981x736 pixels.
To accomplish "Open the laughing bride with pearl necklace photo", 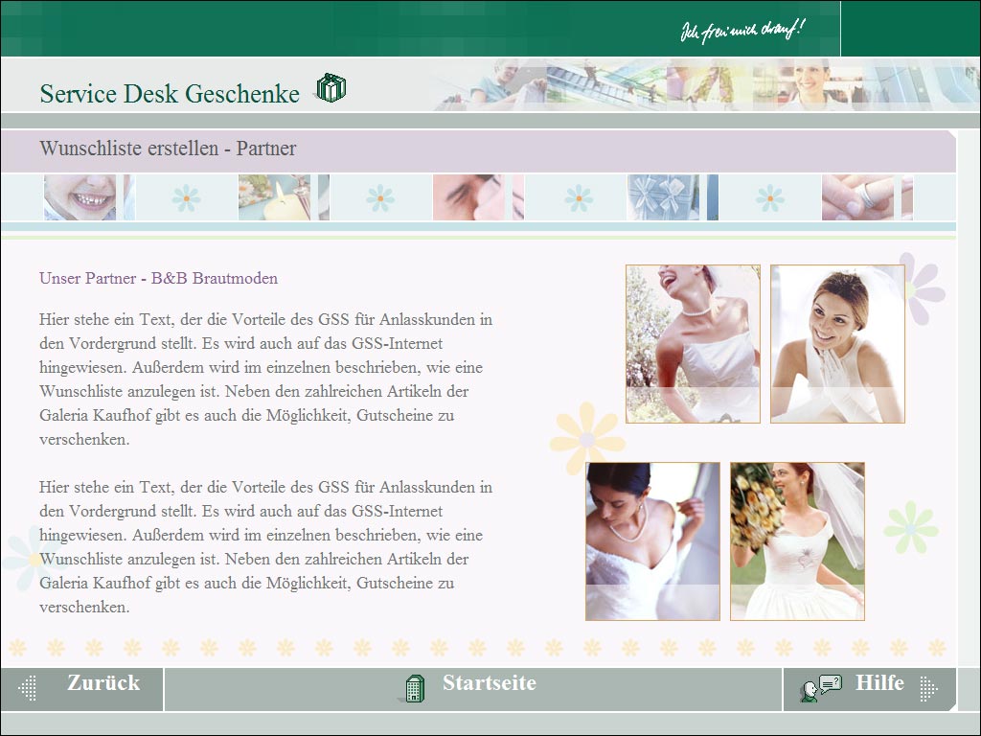I will tap(694, 344).
